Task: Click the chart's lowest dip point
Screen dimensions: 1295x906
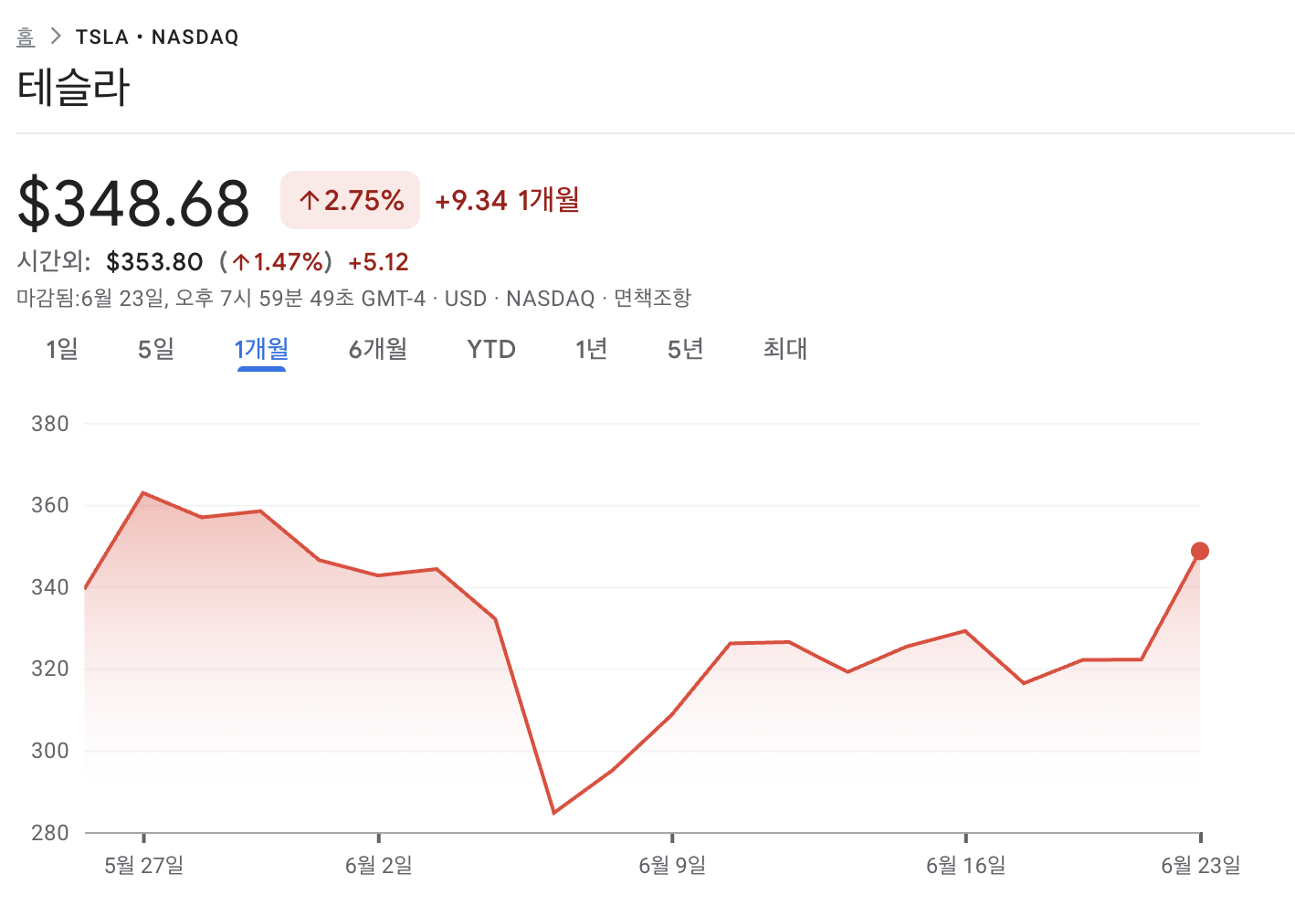Action: (554, 813)
